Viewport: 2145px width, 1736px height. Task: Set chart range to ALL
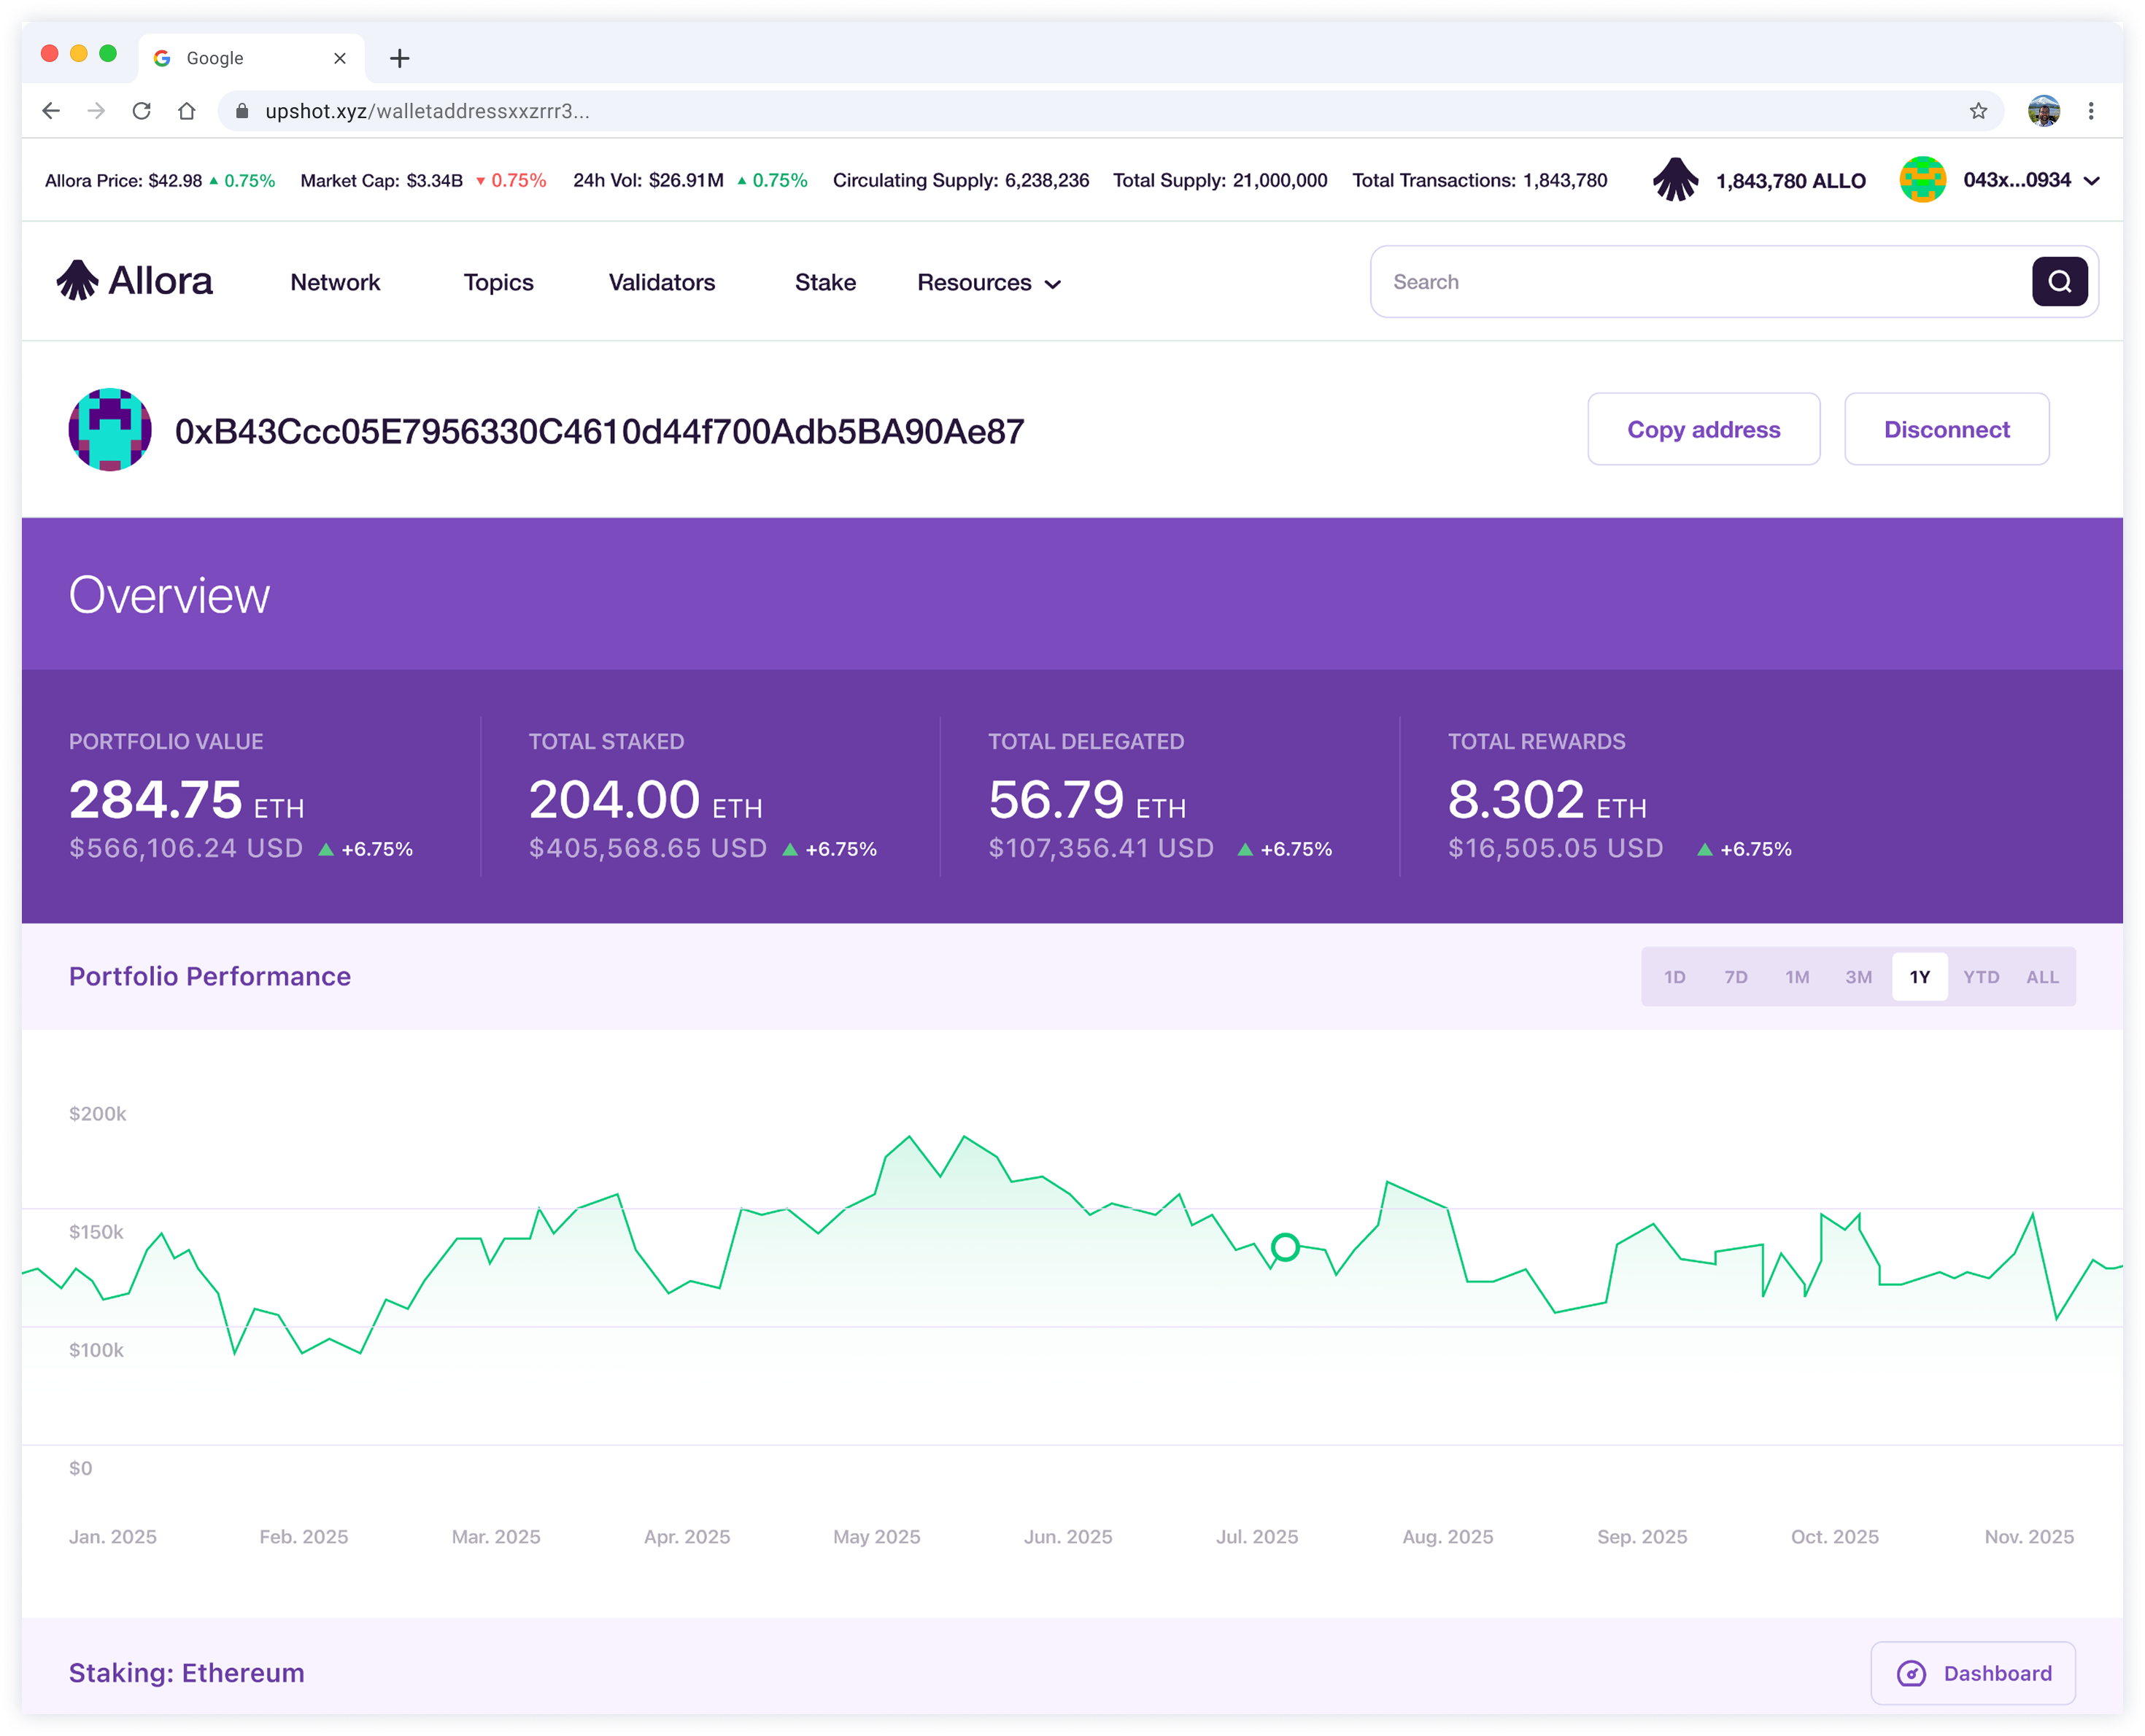(2042, 977)
